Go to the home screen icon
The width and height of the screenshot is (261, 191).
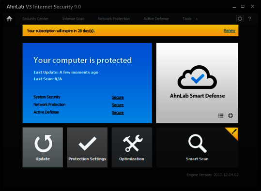(x=9, y=19)
